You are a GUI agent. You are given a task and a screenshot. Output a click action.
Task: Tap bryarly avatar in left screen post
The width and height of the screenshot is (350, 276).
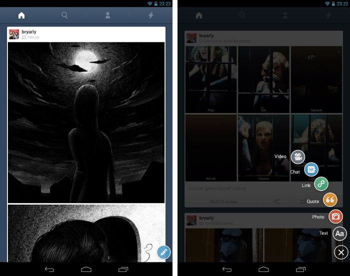(x=14, y=34)
